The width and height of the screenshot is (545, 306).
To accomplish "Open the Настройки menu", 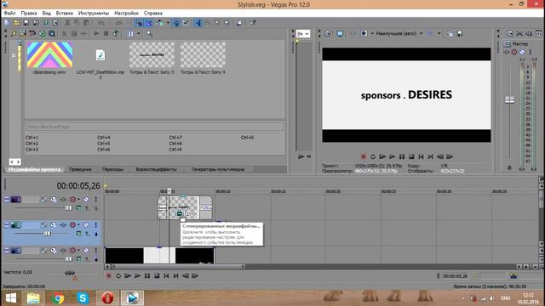I will [x=126, y=14].
